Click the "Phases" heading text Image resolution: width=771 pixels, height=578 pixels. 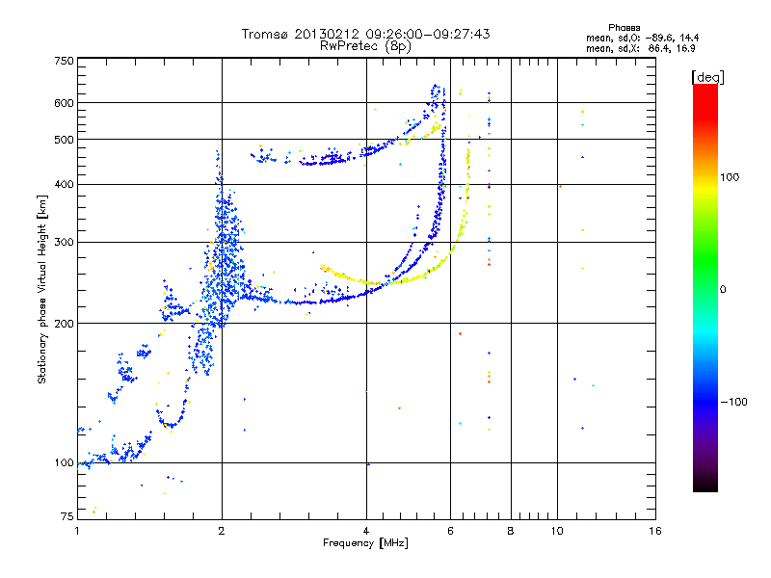(624, 28)
